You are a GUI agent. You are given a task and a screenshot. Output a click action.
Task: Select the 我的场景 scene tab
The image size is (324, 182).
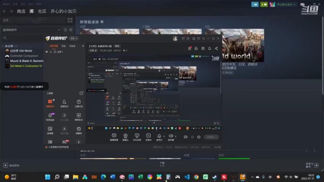pos(54,46)
